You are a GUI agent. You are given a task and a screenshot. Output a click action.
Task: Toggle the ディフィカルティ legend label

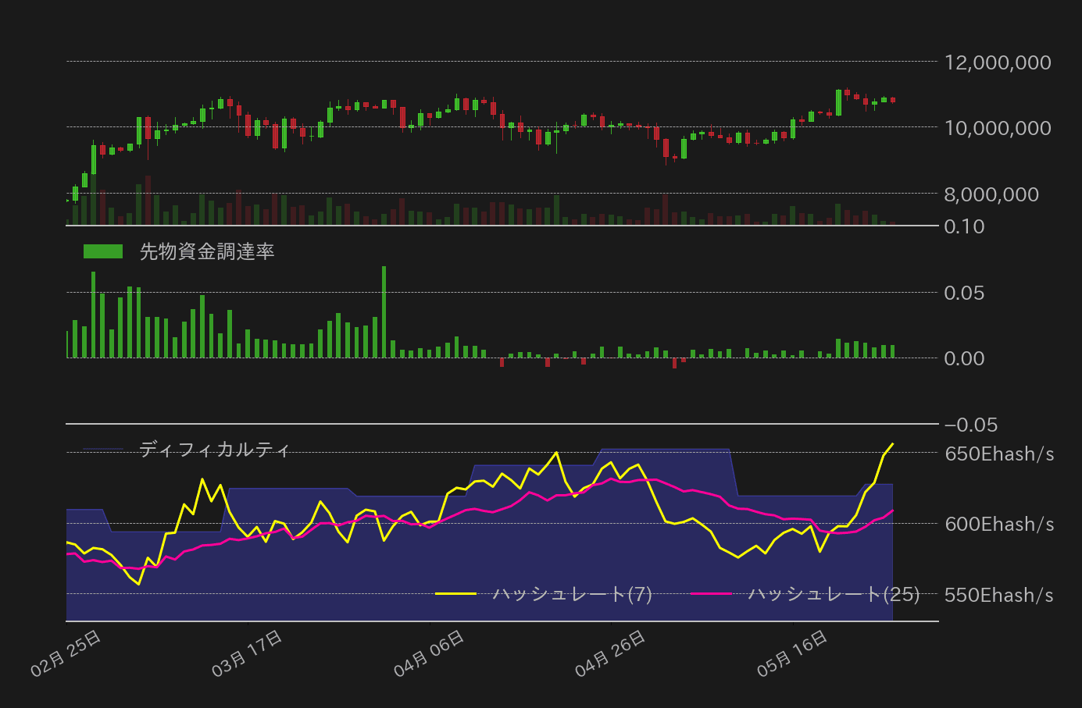215,450
